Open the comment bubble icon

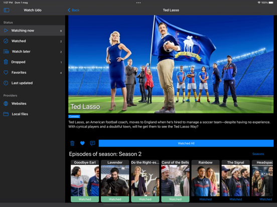pos(92,143)
